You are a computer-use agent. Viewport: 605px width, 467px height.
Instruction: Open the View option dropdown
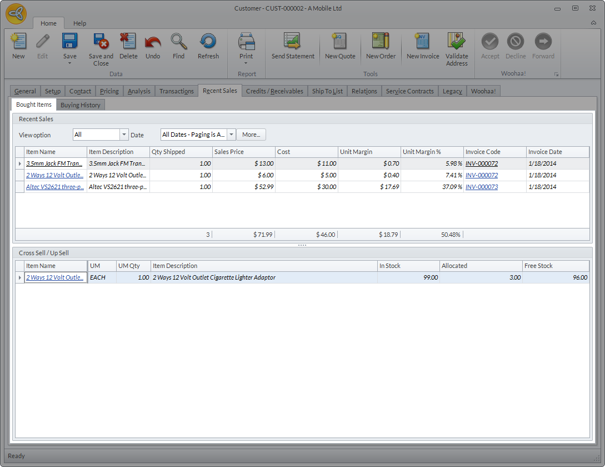(x=123, y=135)
